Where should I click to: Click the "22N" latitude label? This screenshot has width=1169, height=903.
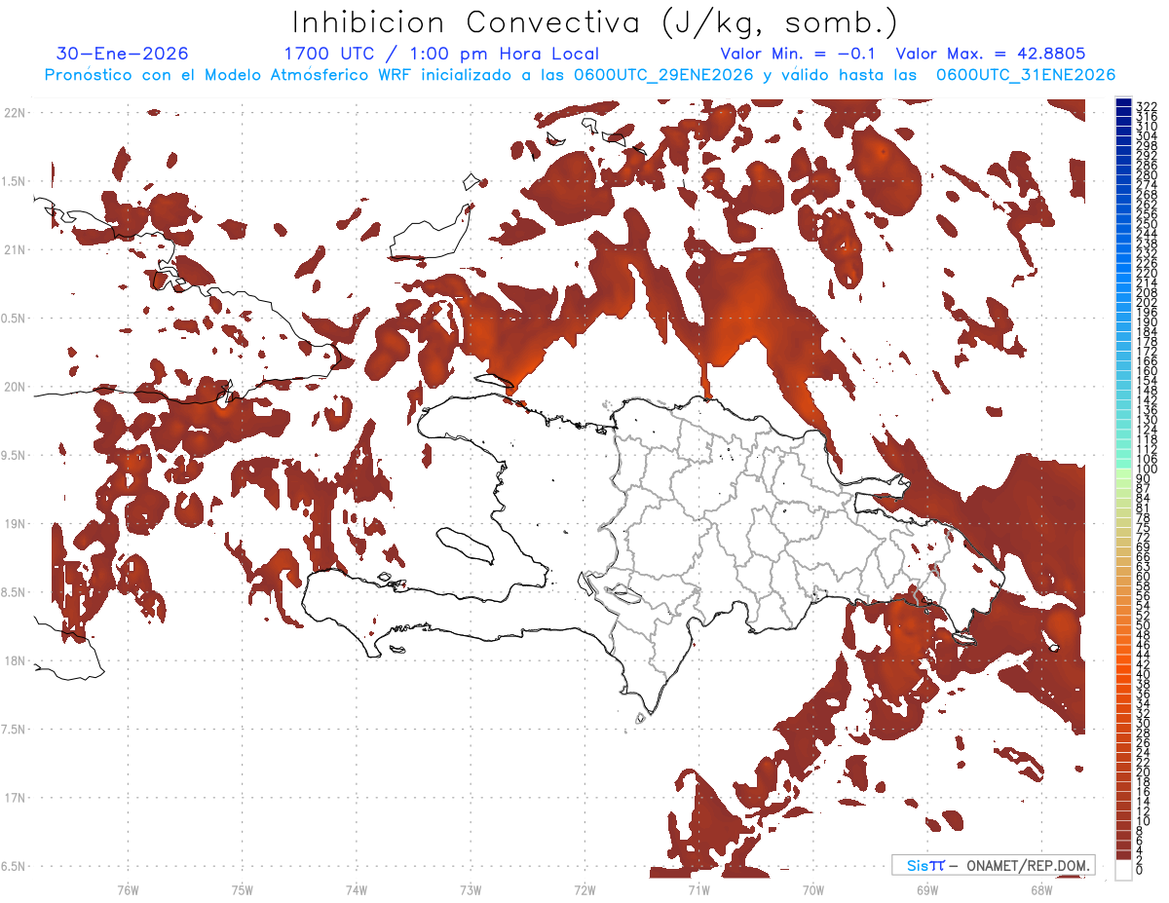(x=15, y=112)
